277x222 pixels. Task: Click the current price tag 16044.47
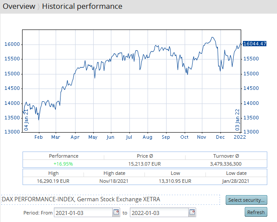pos(255,43)
